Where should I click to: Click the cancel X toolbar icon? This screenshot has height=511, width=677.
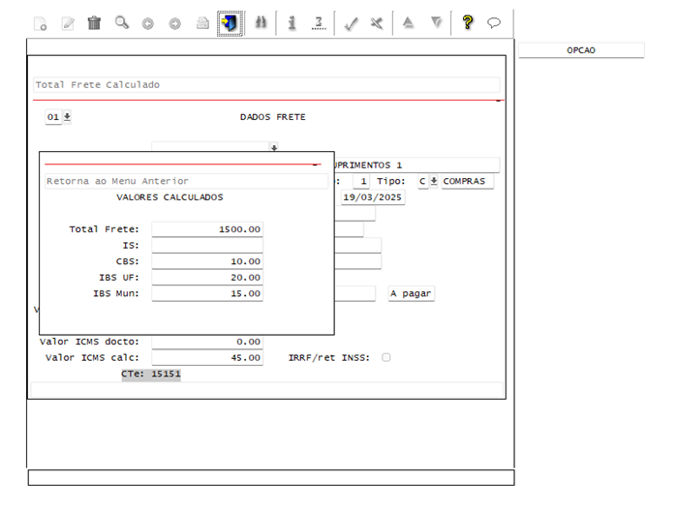377,23
